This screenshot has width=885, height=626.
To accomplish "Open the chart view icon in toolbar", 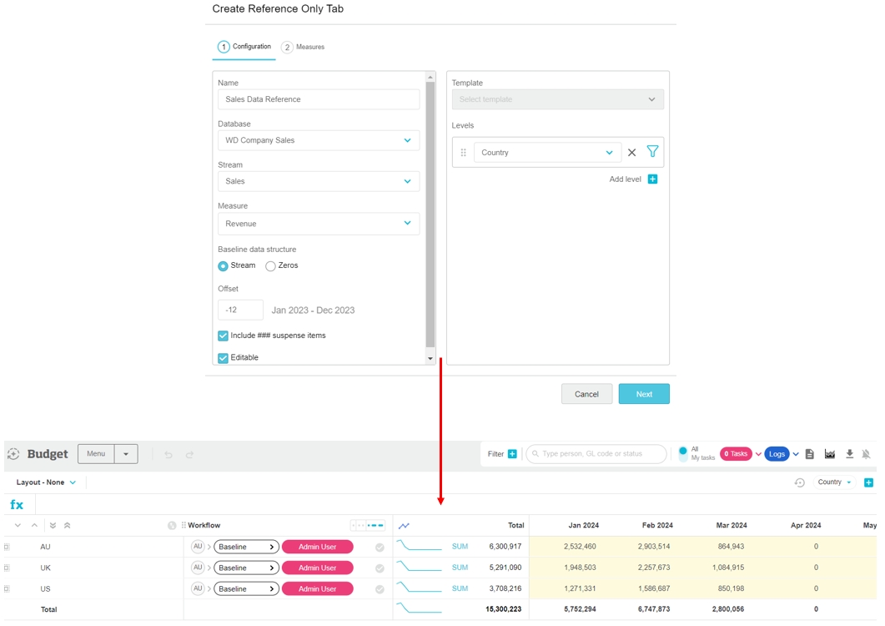I will click(829, 454).
